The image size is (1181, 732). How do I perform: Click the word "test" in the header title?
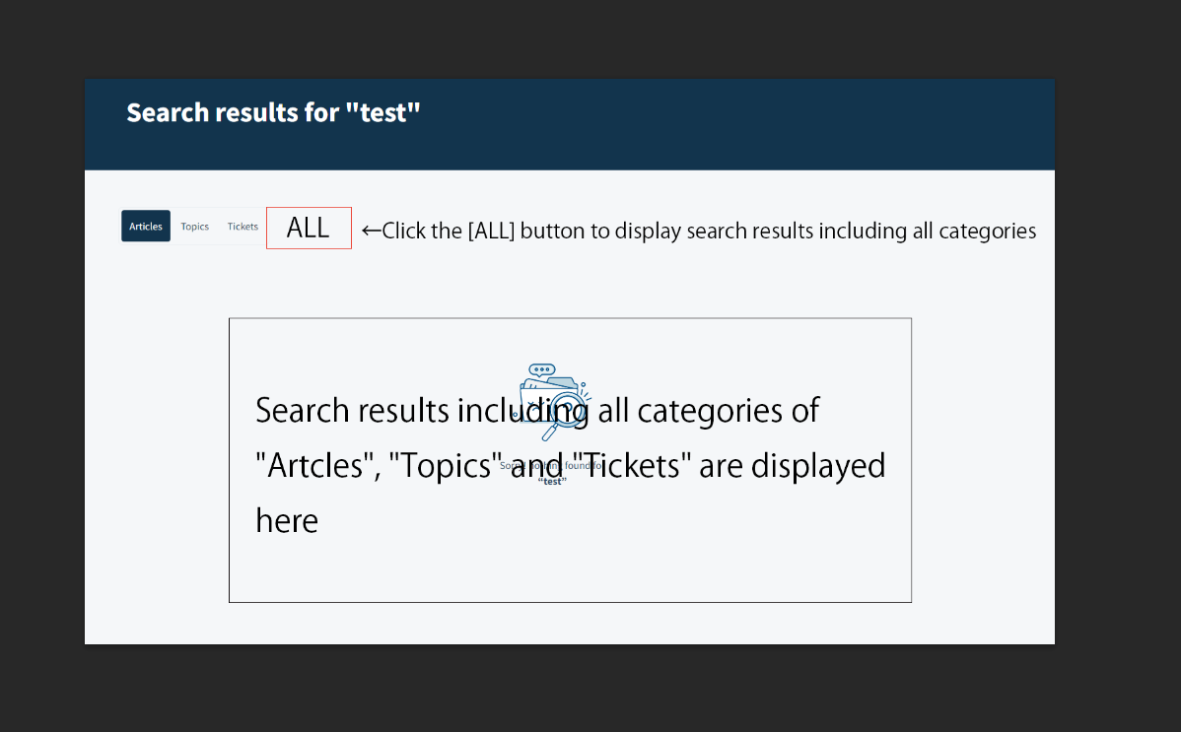[x=383, y=112]
